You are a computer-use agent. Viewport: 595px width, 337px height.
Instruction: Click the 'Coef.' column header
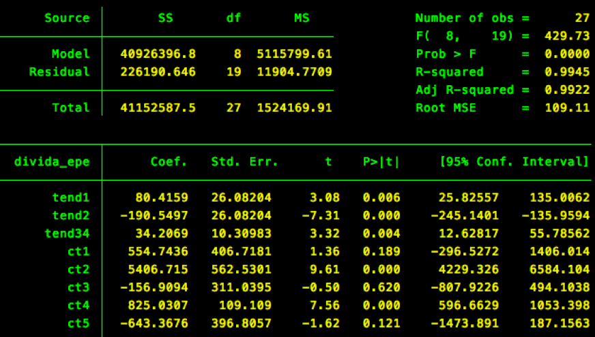tap(169, 161)
